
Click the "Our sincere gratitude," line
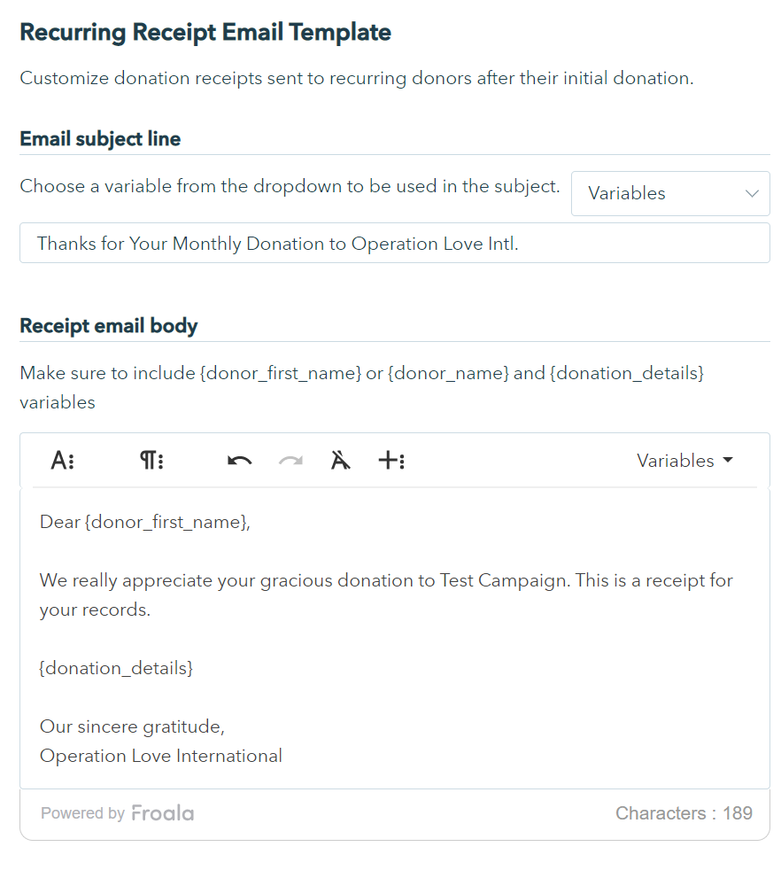point(132,727)
